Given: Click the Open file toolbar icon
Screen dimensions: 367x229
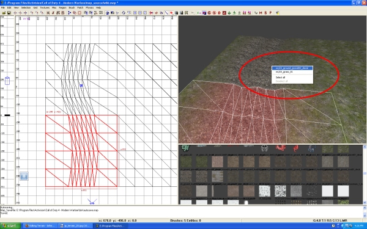Looking at the screenshot, I should (x=4, y=13).
